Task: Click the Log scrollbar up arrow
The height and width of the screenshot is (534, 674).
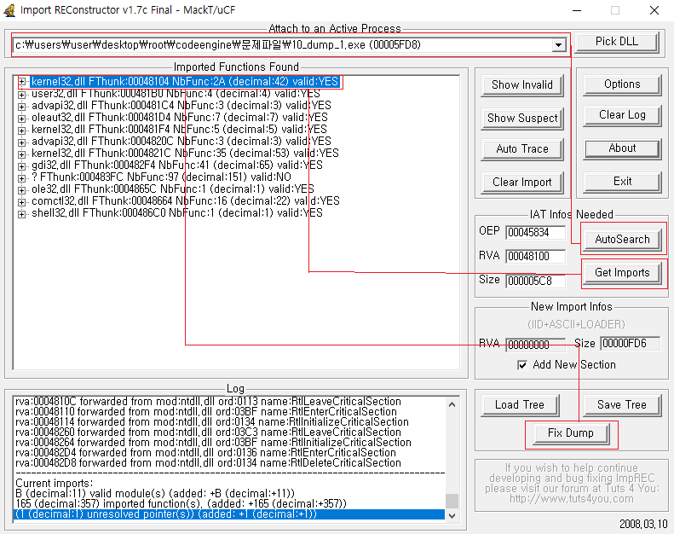Action: [452, 404]
